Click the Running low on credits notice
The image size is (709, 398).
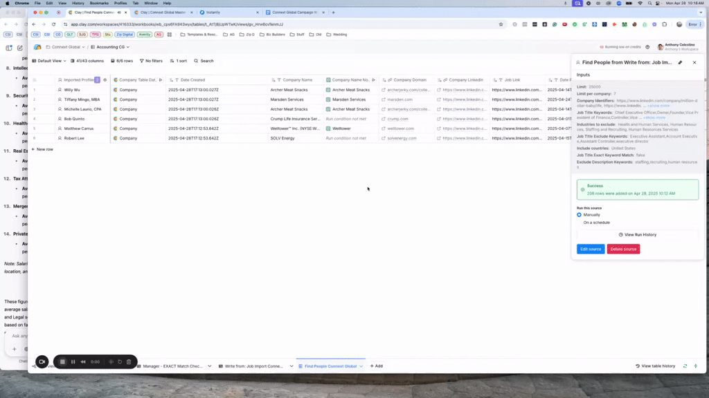click(620, 47)
